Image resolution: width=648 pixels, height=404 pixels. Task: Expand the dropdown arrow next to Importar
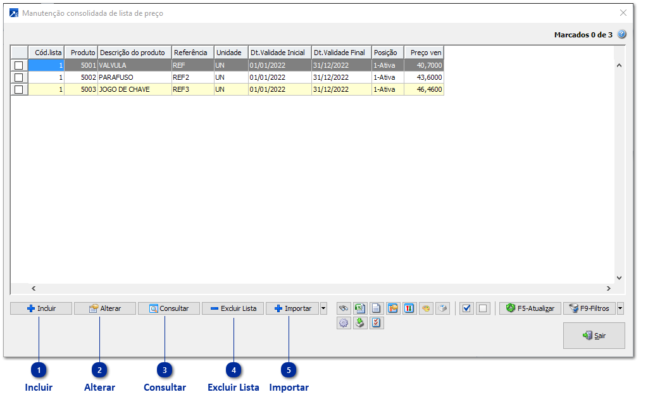[324, 308]
